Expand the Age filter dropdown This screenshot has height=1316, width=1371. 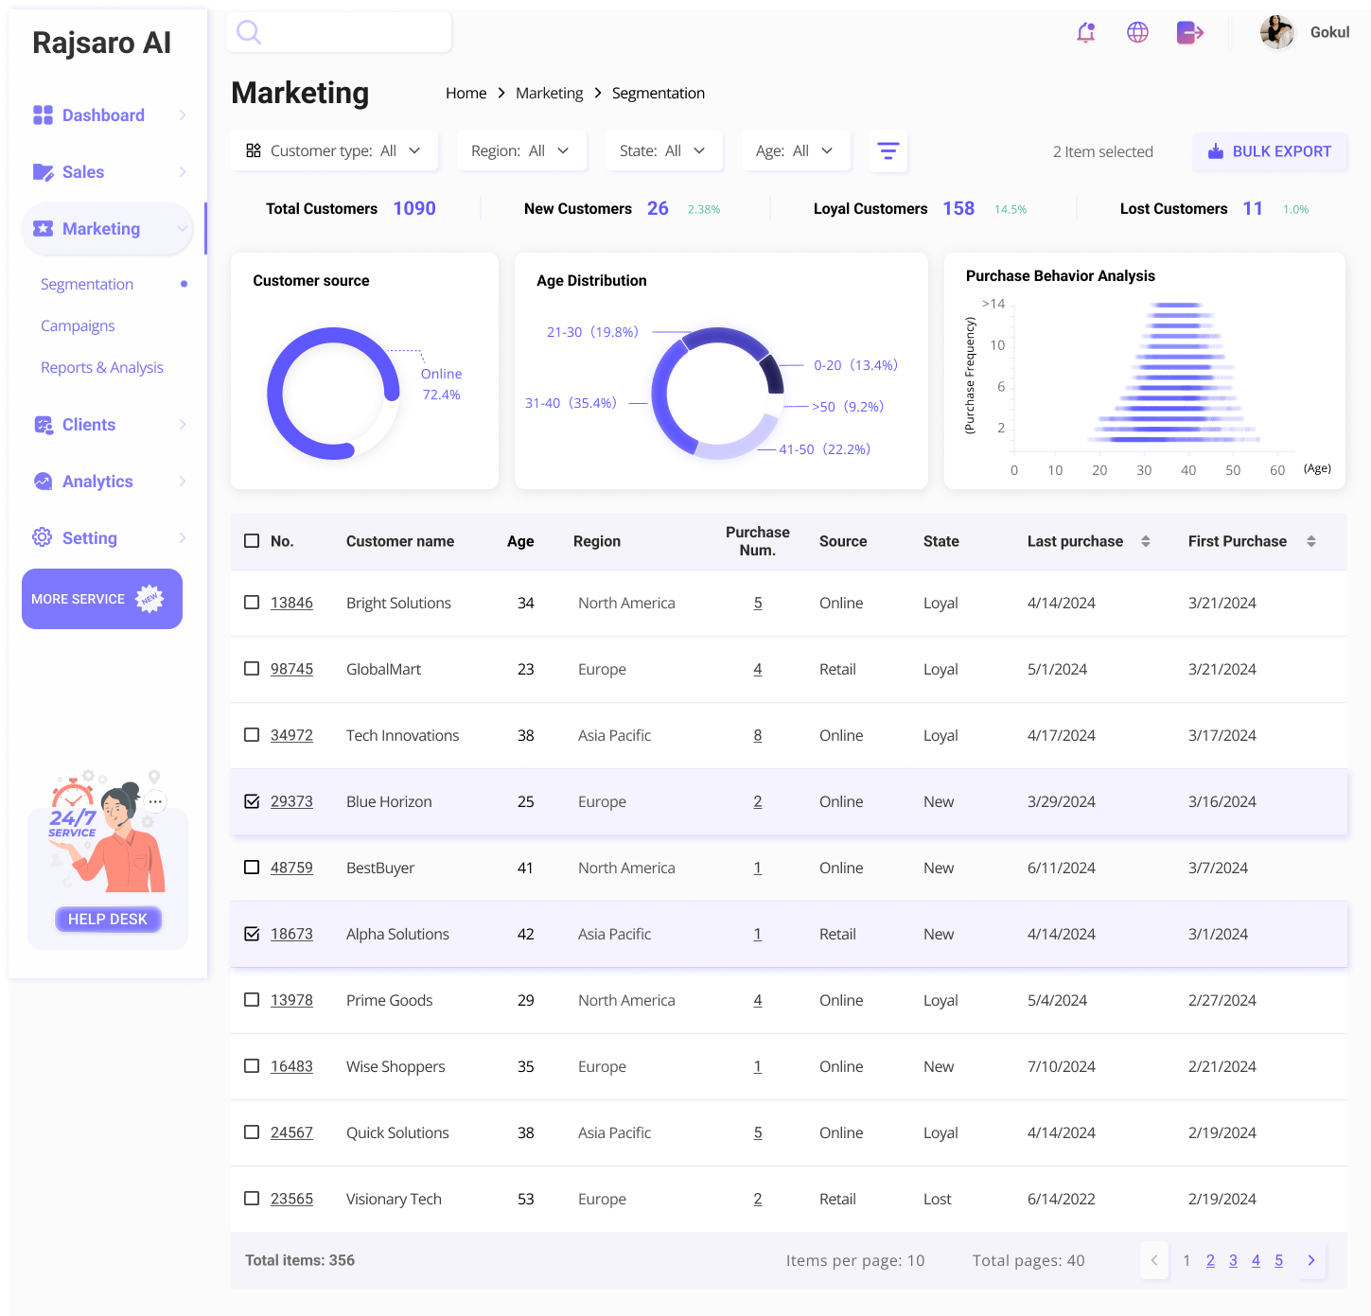pyautogui.click(x=795, y=151)
